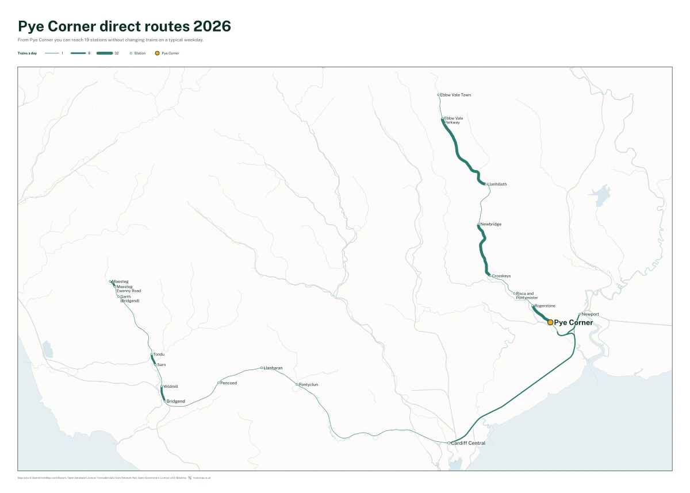
Task: Click the 'Crosskeys' station label
Action: (501, 276)
